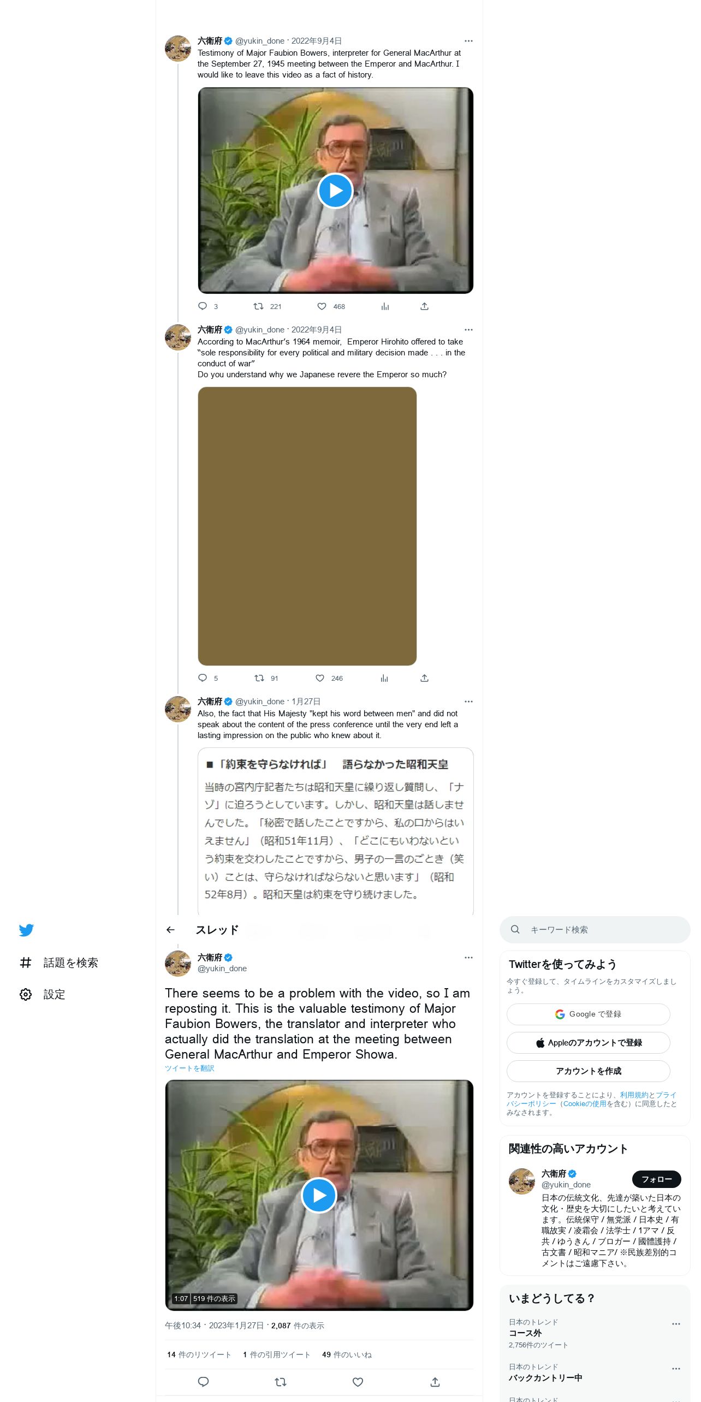Click the フォロー follow button

point(656,1179)
